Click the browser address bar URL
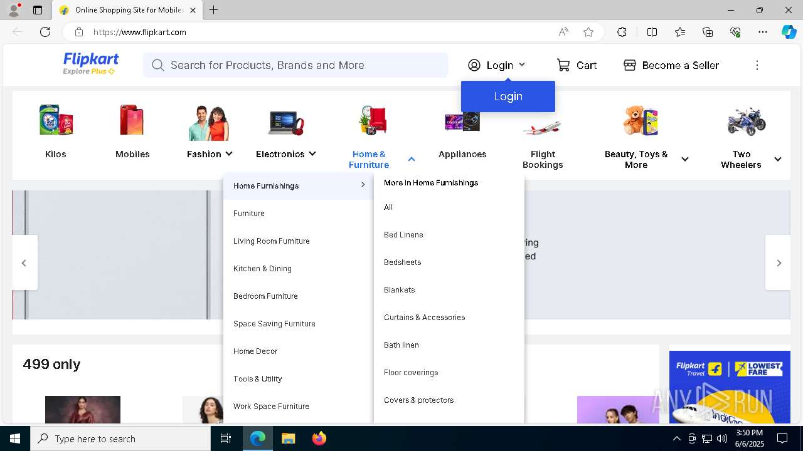The image size is (803, 451). (x=140, y=32)
